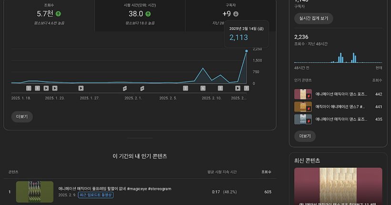Screen dimensions: 391x205
Task: Open 실시간 집계 보기 button
Action: pyautogui.click(x=313, y=19)
